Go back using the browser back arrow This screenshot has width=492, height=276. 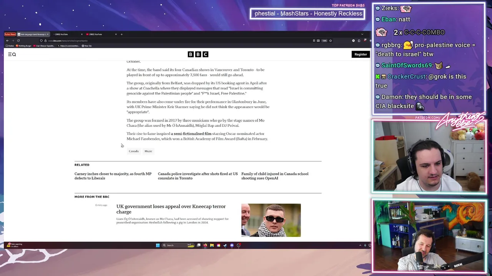click(x=7, y=41)
